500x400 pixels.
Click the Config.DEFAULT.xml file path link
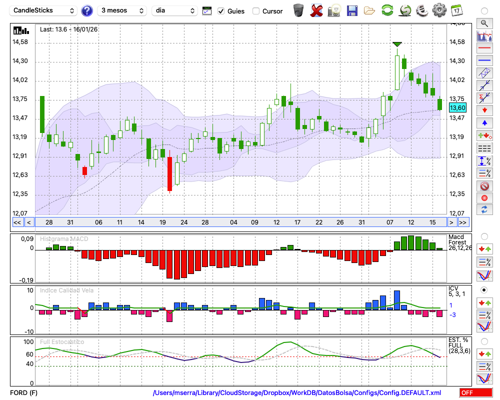tap(297, 393)
